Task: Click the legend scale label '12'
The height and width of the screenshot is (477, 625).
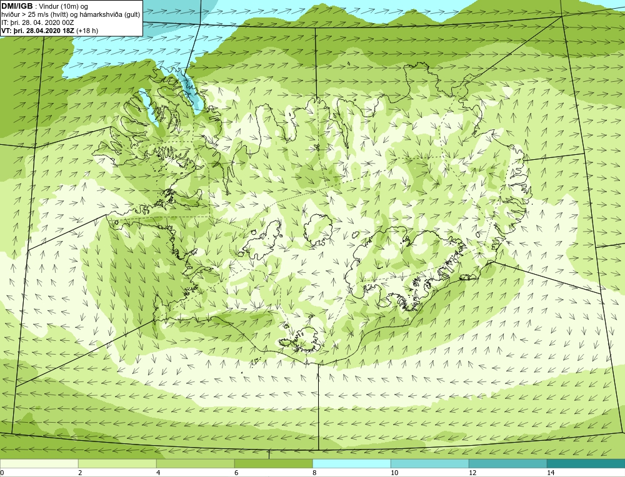Action: (x=472, y=473)
